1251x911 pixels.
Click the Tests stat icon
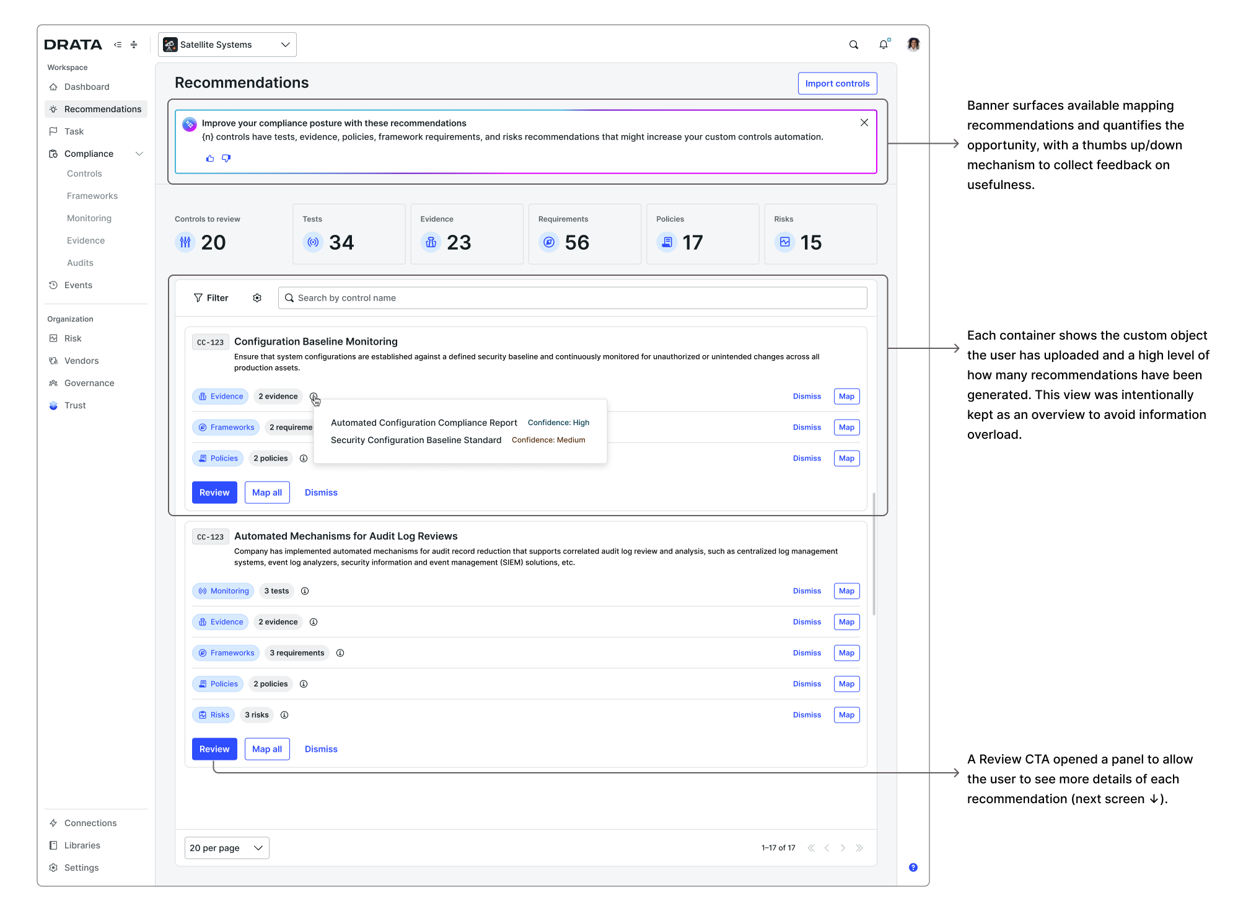(x=314, y=242)
